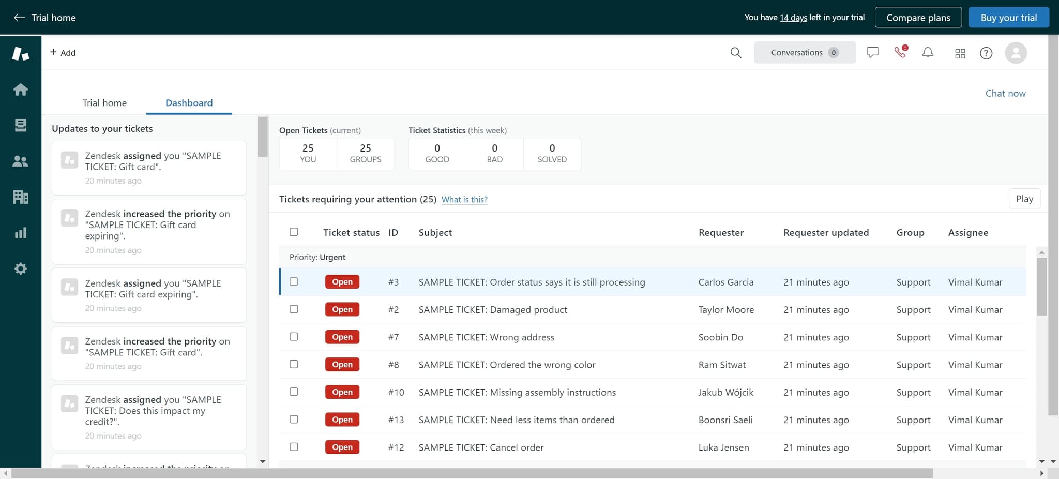Image resolution: width=1059 pixels, height=479 pixels.
Task: Open the Conversations dropdown
Action: point(804,52)
